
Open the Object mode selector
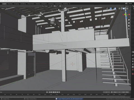3,9
